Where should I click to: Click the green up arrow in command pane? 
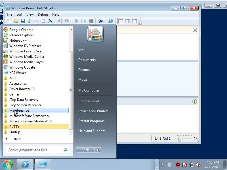coord(195,101)
